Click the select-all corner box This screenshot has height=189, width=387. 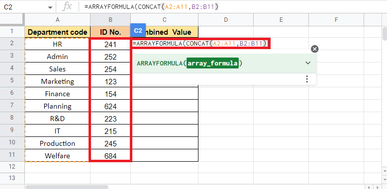click(x=12, y=20)
